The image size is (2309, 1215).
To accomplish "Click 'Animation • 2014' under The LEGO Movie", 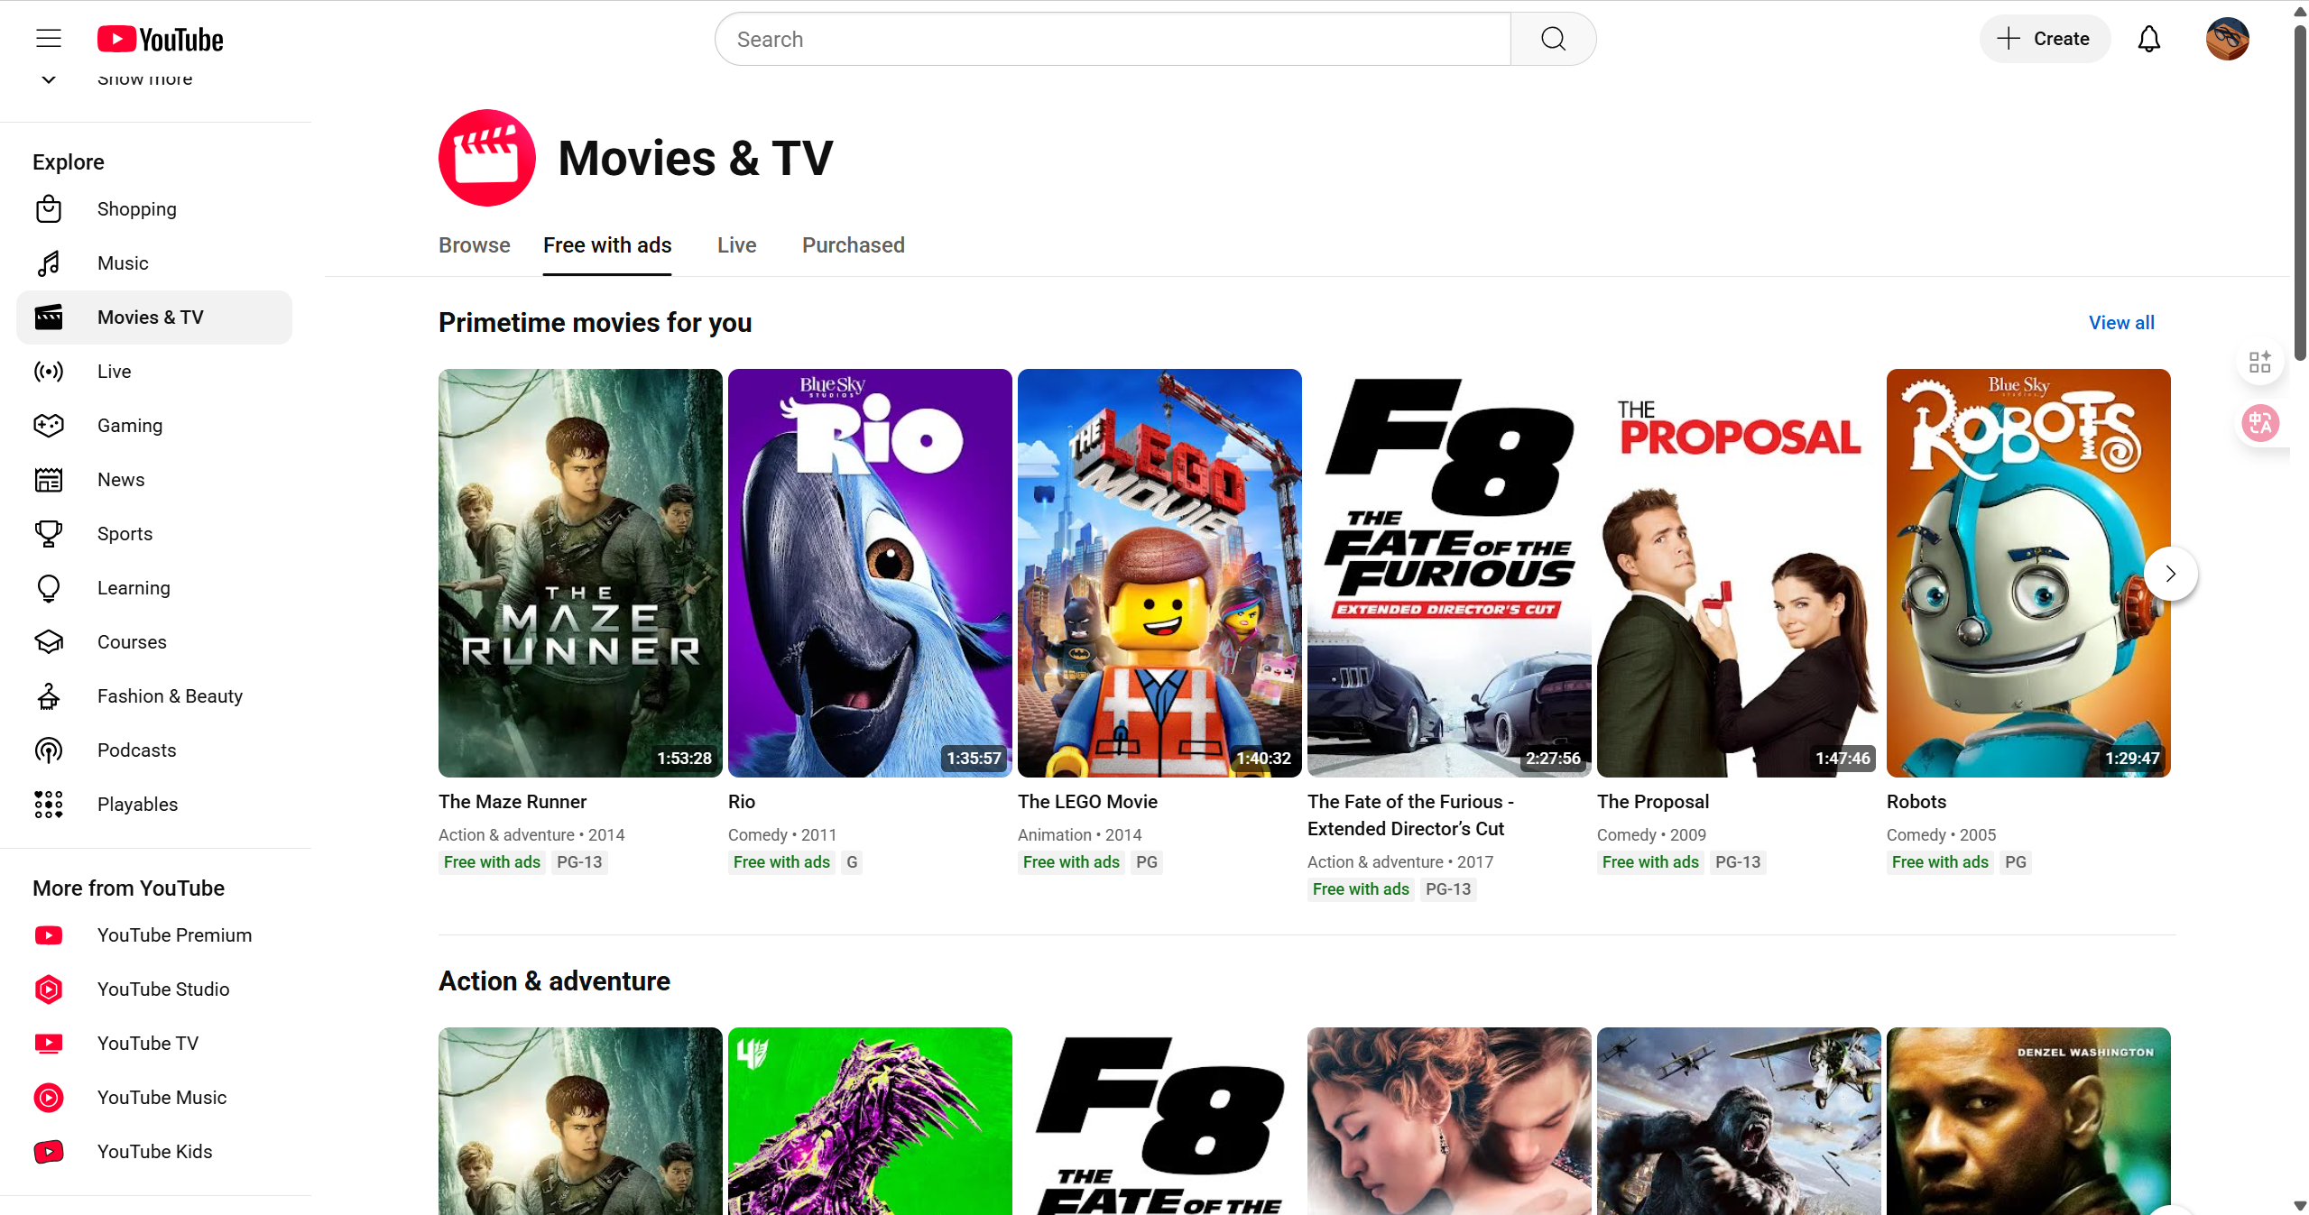I will click(1079, 835).
